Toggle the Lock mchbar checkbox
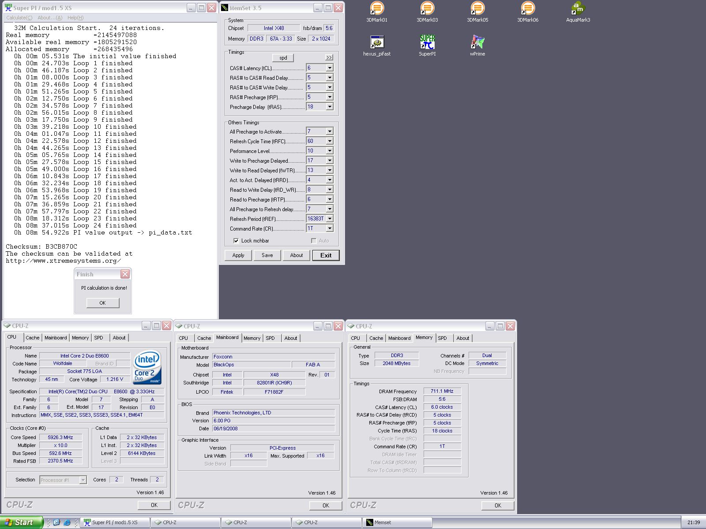Viewport: 706px width, 529px height. click(x=236, y=241)
